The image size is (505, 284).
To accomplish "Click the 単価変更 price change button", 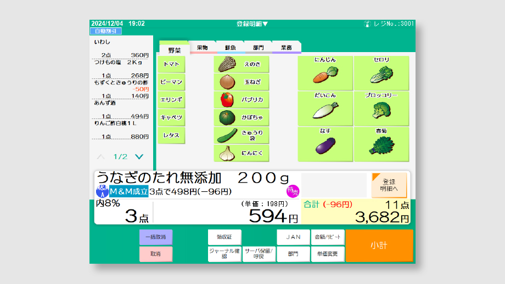I will coord(328,254).
